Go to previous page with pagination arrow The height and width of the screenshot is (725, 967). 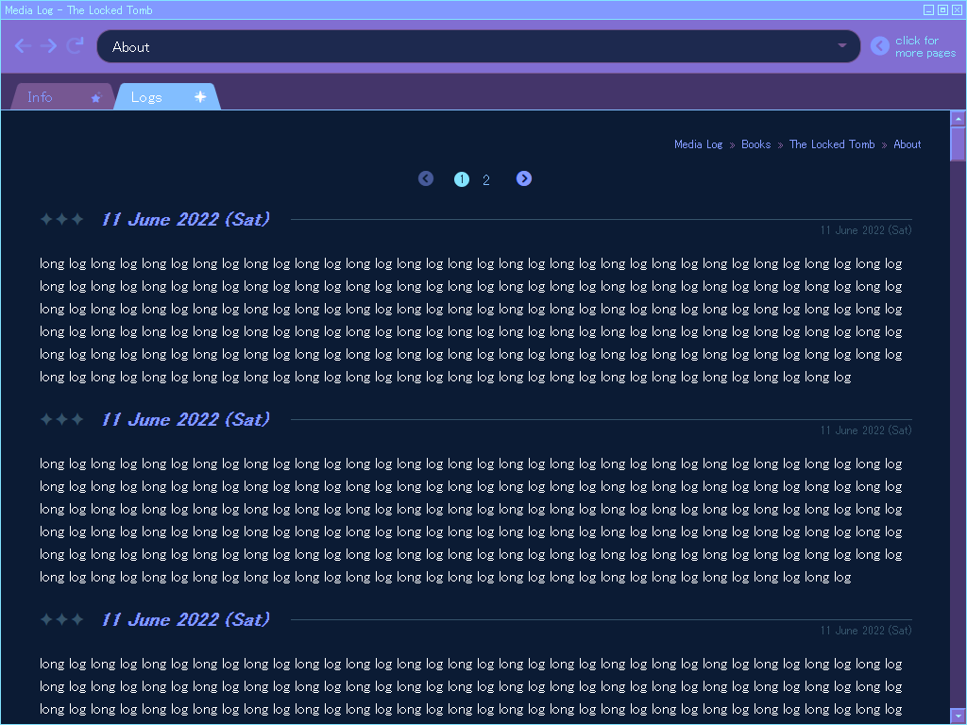coord(426,178)
